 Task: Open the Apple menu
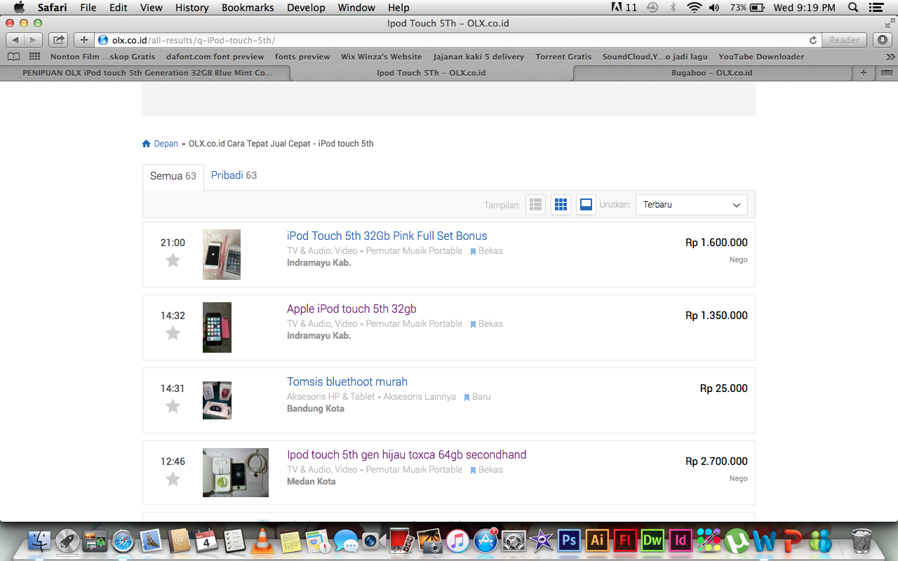click(19, 8)
